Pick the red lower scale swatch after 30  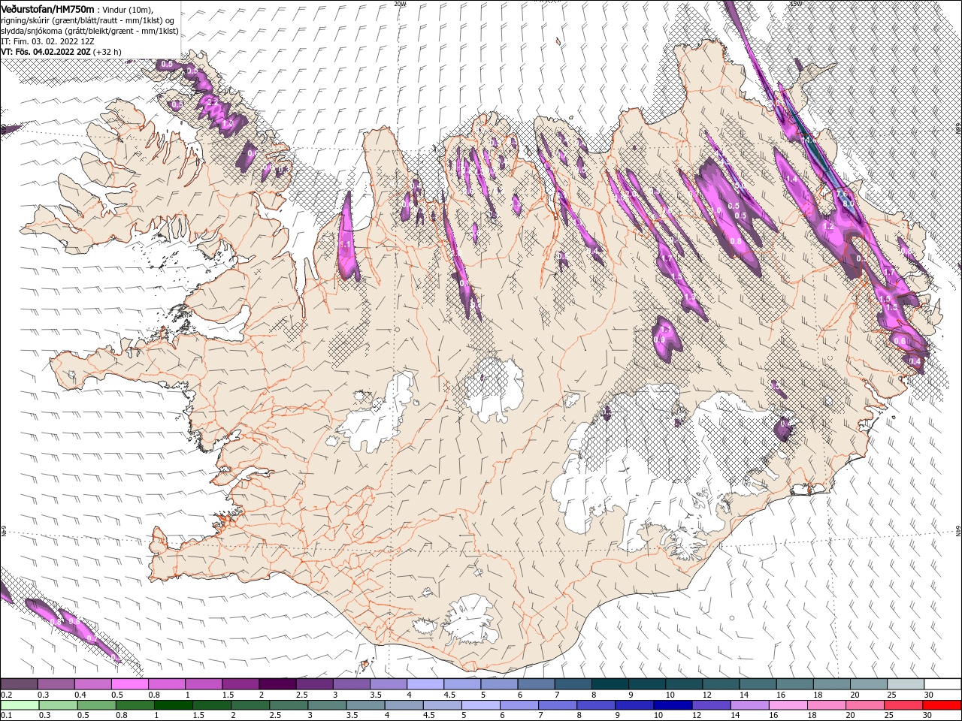941,705
